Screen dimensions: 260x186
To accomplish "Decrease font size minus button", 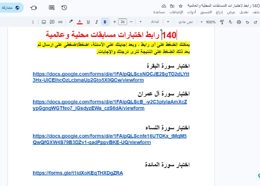I will click(x=131, y=22).
